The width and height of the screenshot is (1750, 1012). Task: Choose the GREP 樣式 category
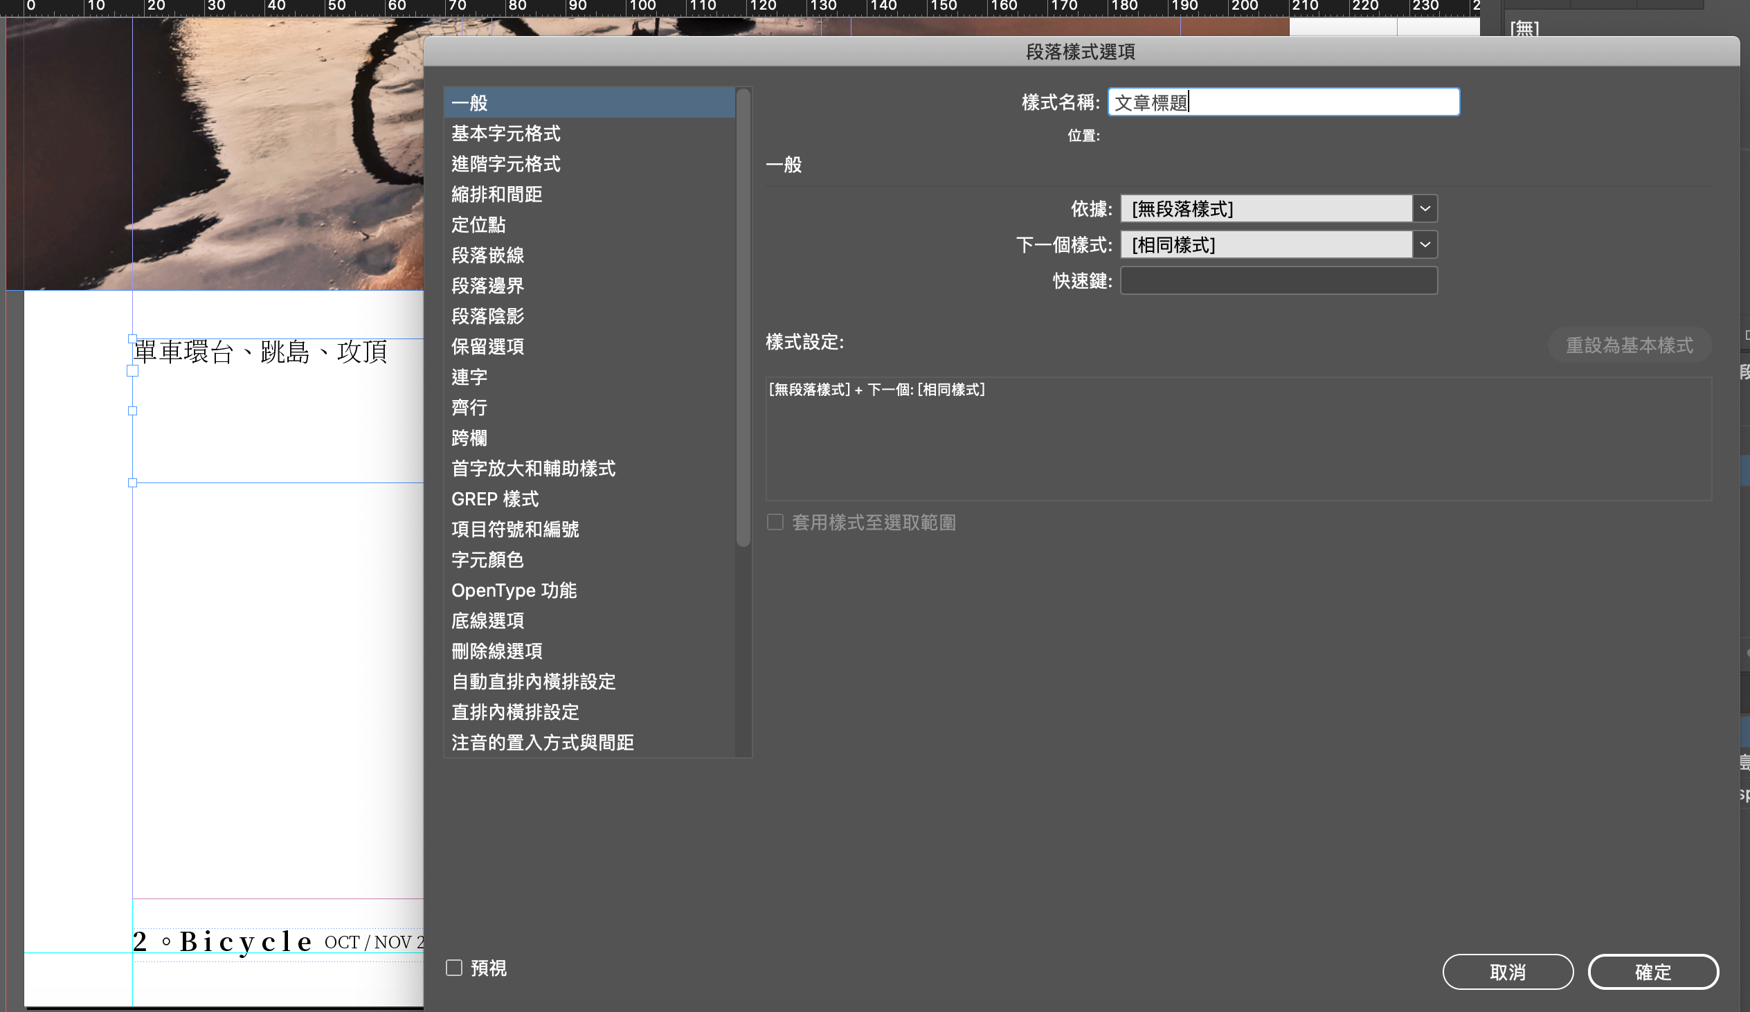(x=494, y=498)
